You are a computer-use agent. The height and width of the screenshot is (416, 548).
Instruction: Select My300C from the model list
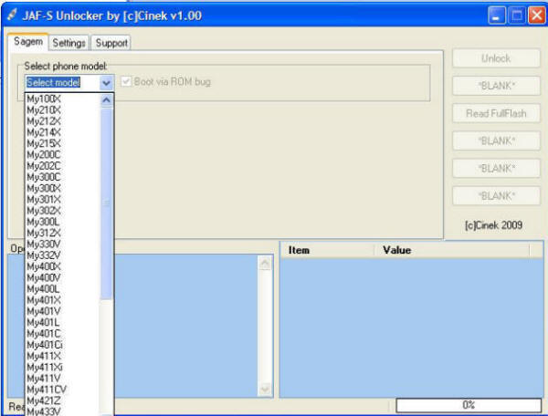63,177
